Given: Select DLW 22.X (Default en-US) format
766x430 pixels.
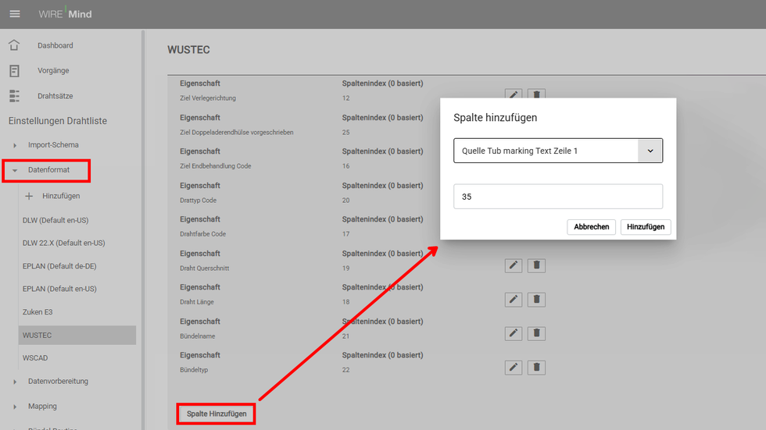Looking at the screenshot, I should point(64,243).
